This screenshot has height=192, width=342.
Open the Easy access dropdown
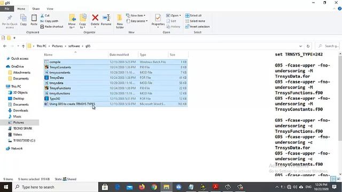tap(137, 21)
